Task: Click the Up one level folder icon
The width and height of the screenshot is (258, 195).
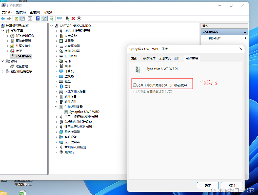Action: (16, 18)
